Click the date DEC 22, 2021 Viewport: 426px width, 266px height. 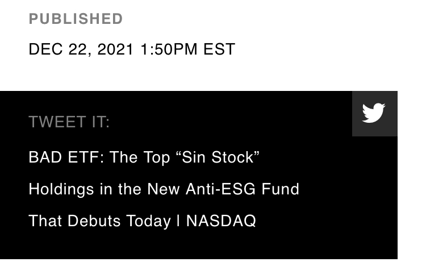(81, 49)
